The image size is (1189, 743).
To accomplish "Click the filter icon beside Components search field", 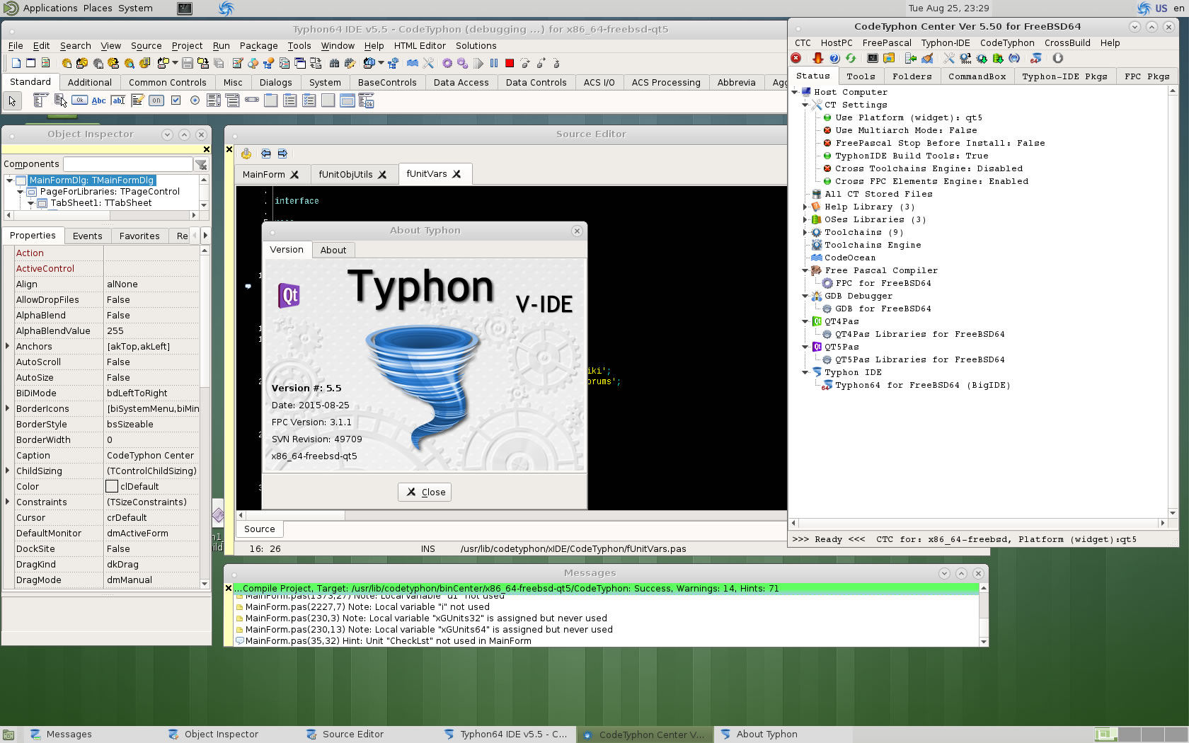I will 201,164.
